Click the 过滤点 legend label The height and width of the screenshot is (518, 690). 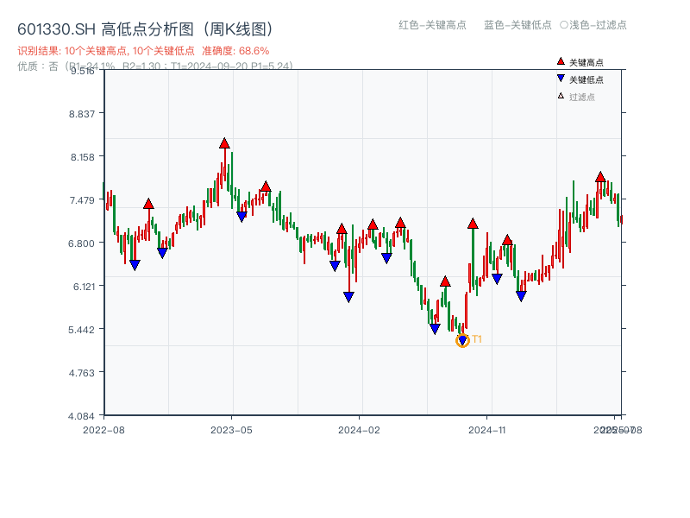pos(581,97)
